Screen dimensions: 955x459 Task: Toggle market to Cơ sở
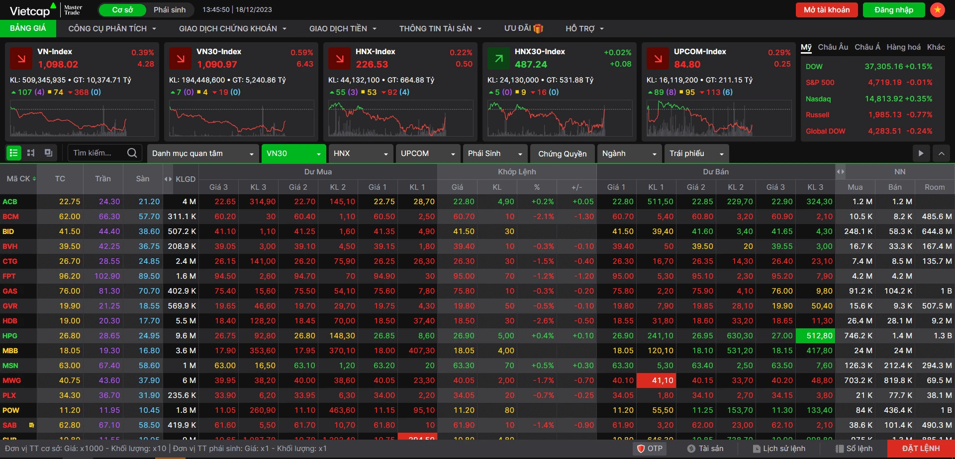(x=122, y=10)
